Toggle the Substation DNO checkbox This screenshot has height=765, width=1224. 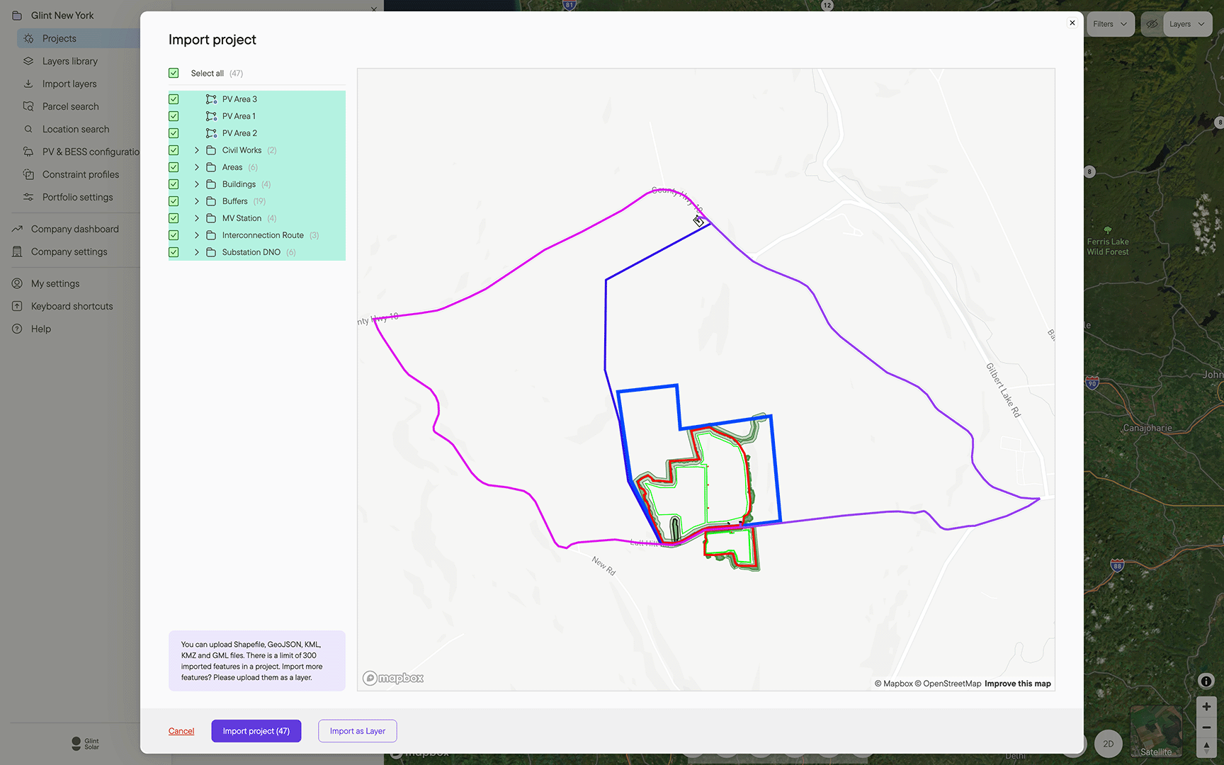pos(174,252)
